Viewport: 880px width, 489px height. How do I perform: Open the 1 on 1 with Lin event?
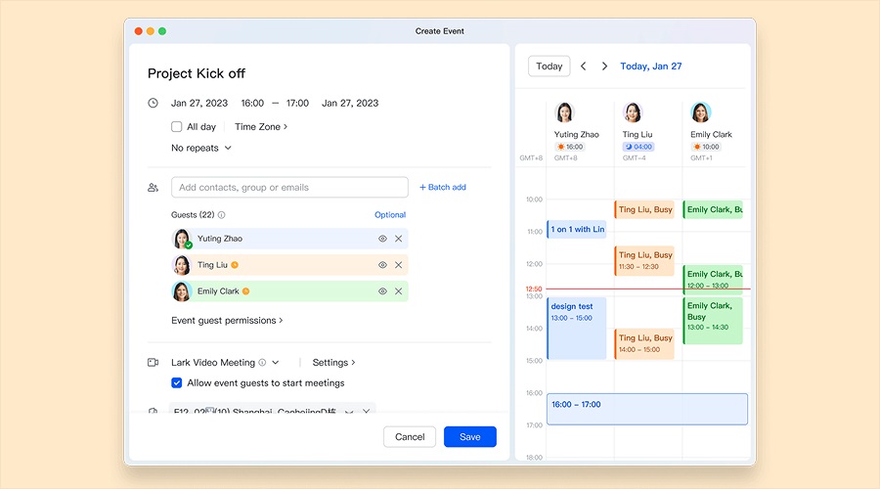tap(576, 229)
